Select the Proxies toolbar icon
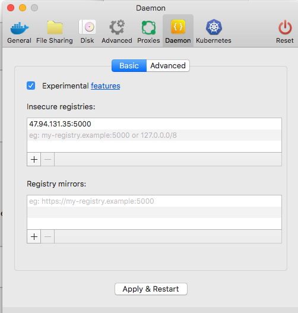Viewport: 298px width, 313px height. 148,27
